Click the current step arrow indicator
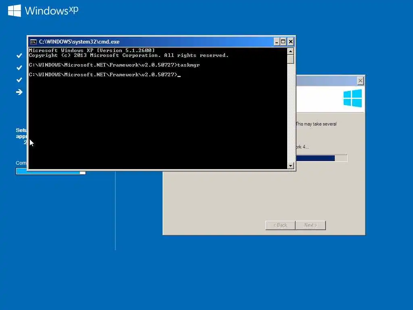The height and width of the screenshot is (310, 413). coord(19,92)
